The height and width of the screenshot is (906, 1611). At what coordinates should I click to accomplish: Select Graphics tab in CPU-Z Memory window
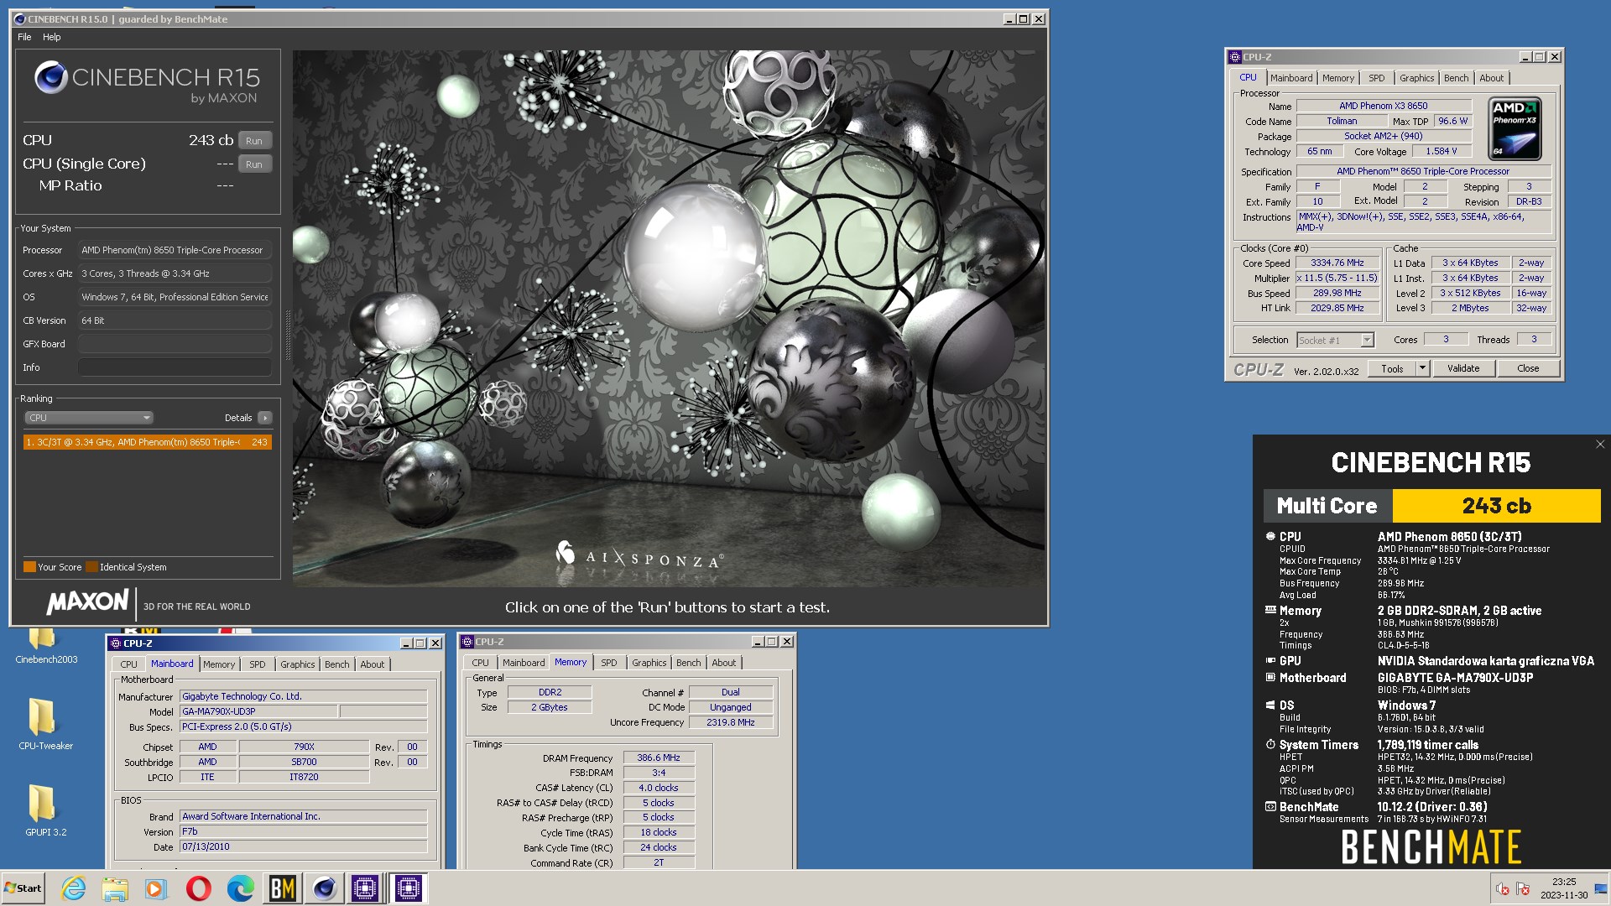click(x=649, y=663)
